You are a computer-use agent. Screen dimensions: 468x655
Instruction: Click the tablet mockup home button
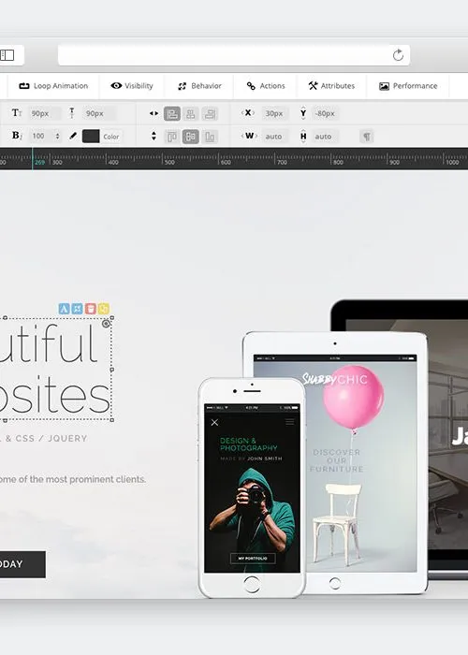(335, 583)
